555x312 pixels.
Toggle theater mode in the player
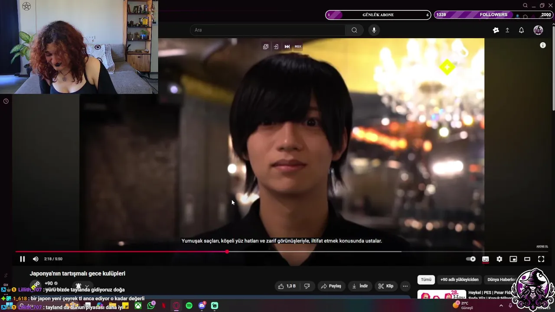click(x=527, y=259)
